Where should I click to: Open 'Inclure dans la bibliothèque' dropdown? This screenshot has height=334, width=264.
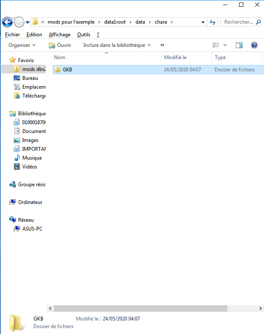pos(117,45)
